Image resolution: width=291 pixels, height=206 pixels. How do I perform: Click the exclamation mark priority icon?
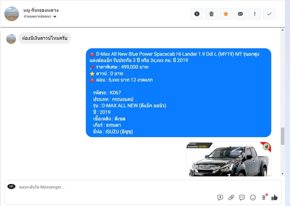(x=255, y=14)
